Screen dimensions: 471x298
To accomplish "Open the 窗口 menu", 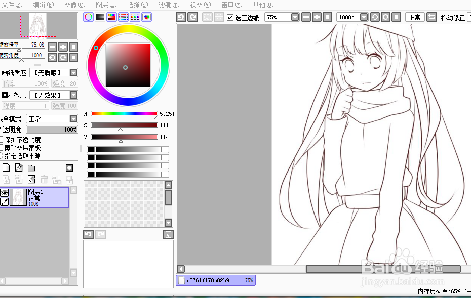I will (x=231, y=5).
